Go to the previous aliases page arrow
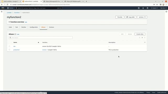 click(x=139, y=38)
